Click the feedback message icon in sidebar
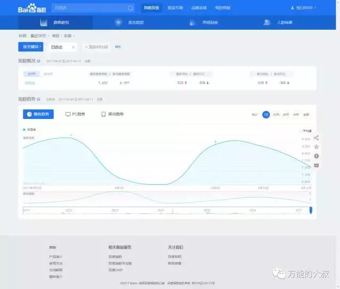Image resolution: width=340 pixels, height=289 pixels. [317, 165]
